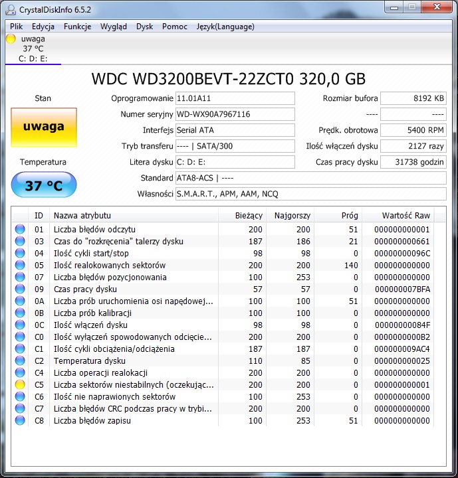Image resolution: width=458 pixels, height=478 pixels.
Task: Open the Język(Language) menu
Action: pyautogui.click(x=225, y=27)
